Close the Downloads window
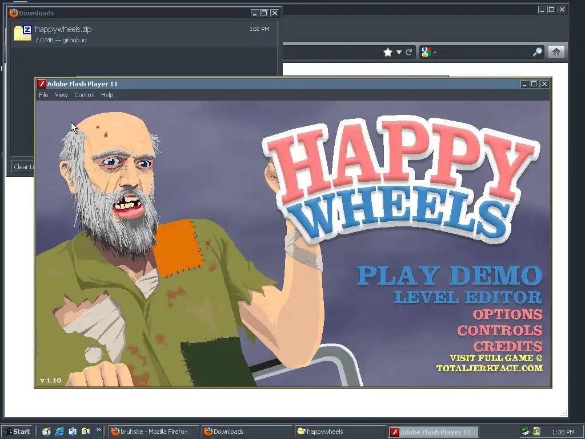Viewport: 585px width, 439px height. (x=275, y=13)
